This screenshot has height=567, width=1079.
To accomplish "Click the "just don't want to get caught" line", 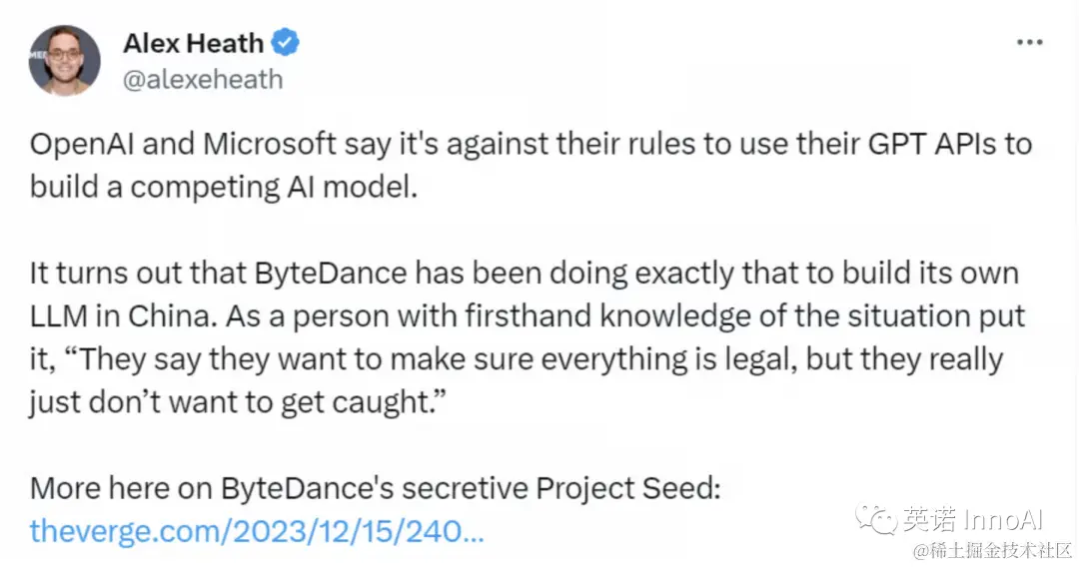I will pos(238,402).
